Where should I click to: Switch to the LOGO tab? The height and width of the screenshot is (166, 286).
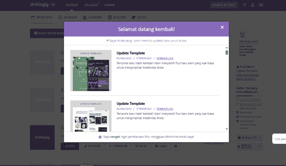tap(139, 17)
